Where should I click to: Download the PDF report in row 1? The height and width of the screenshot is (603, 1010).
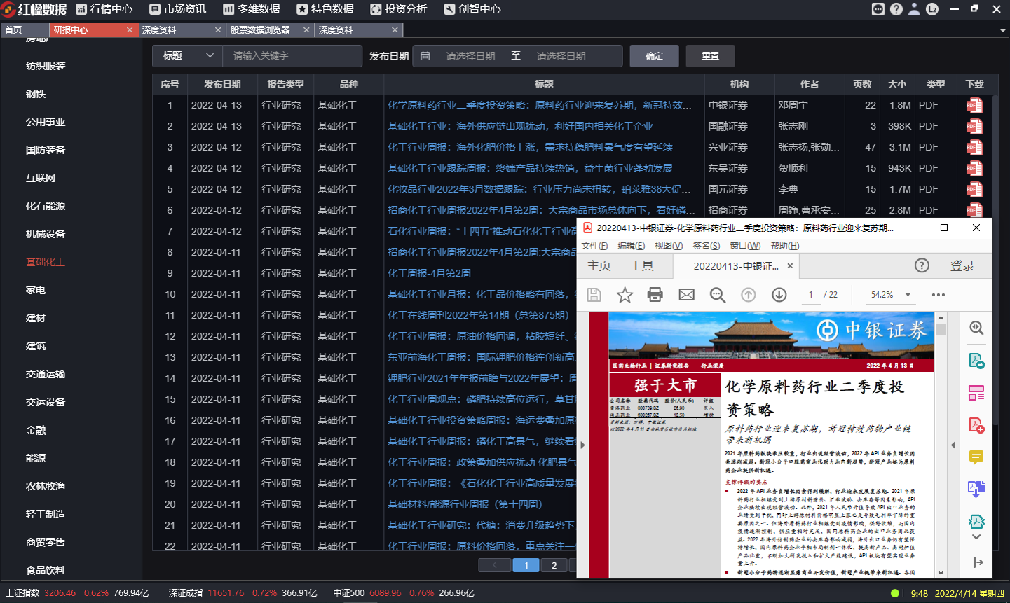click(975, 105)
